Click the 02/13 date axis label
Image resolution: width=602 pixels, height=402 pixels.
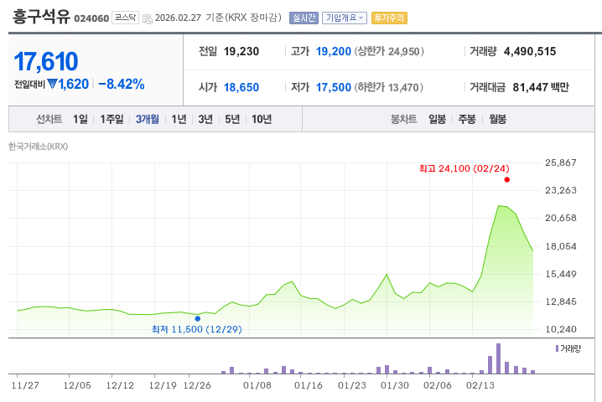pos(480,385)
